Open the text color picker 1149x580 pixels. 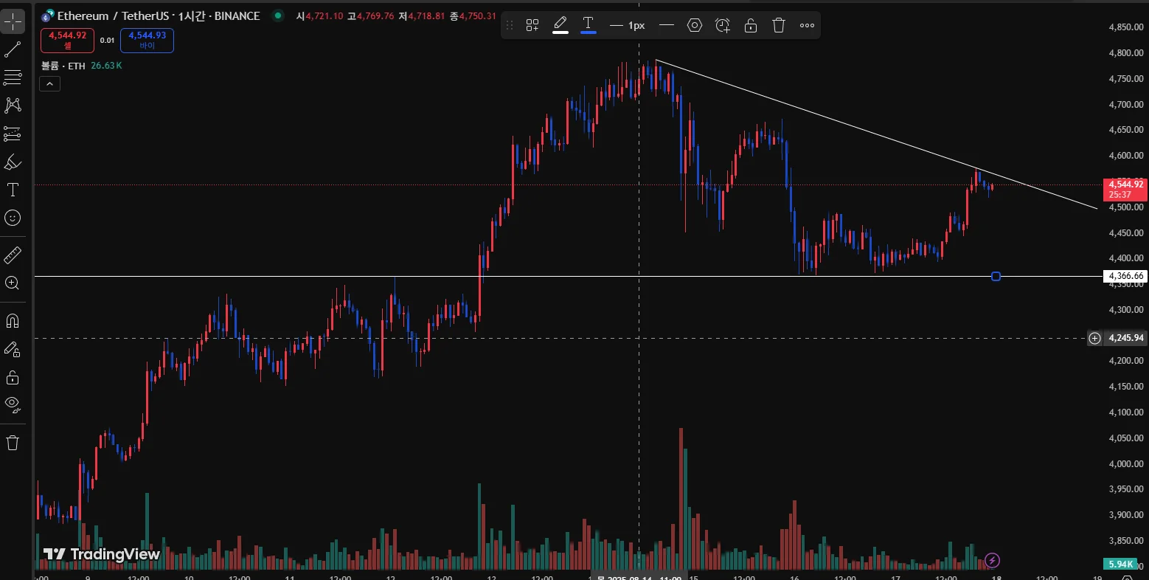(589, 25)
